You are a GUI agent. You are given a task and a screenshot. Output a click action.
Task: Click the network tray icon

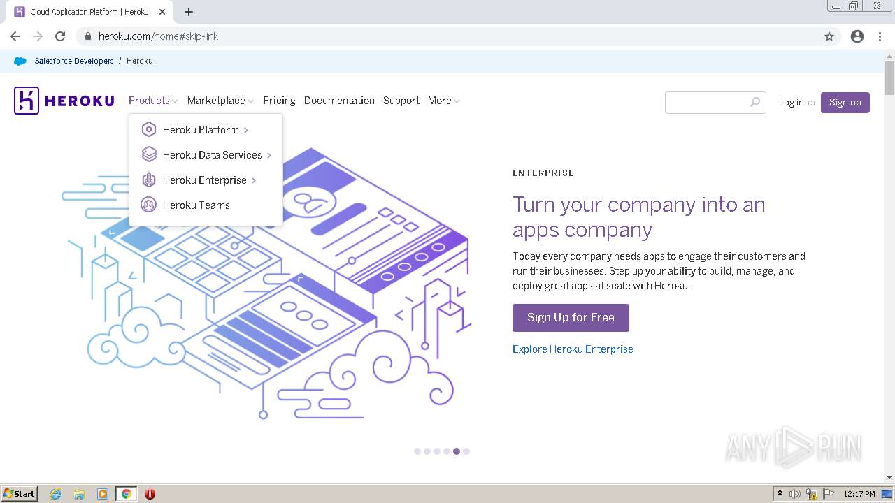point(812,494)
